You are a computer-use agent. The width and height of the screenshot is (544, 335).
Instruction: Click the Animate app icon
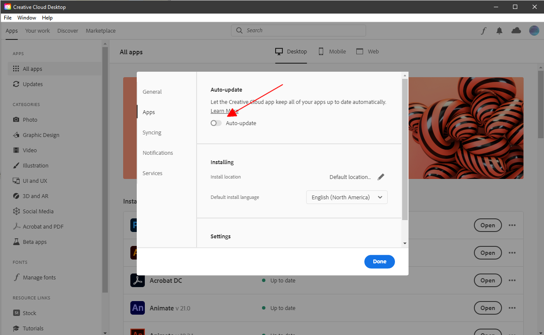(137, 308)
